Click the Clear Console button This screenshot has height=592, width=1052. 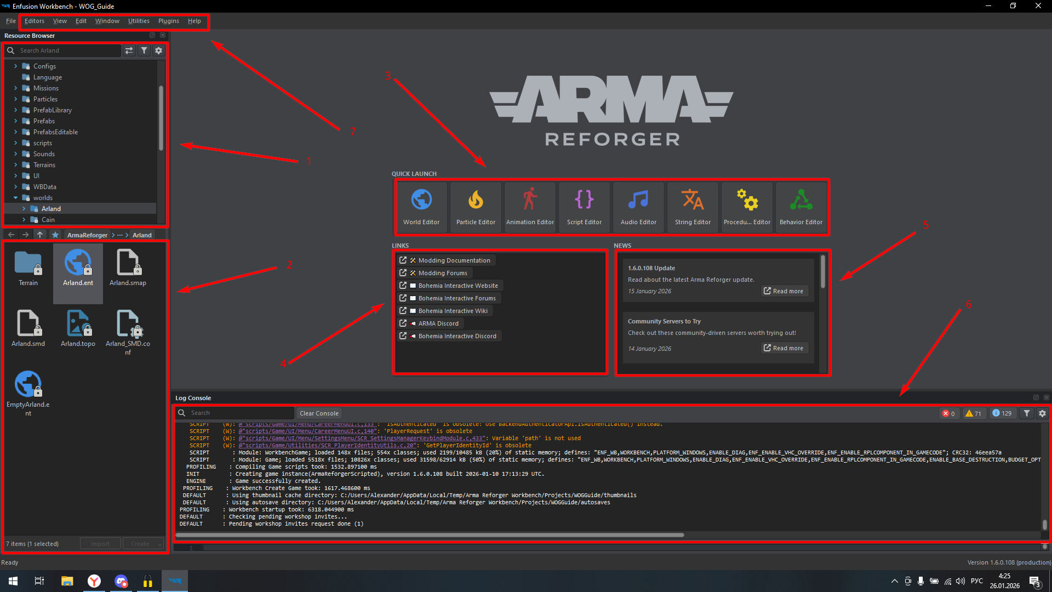319,413
